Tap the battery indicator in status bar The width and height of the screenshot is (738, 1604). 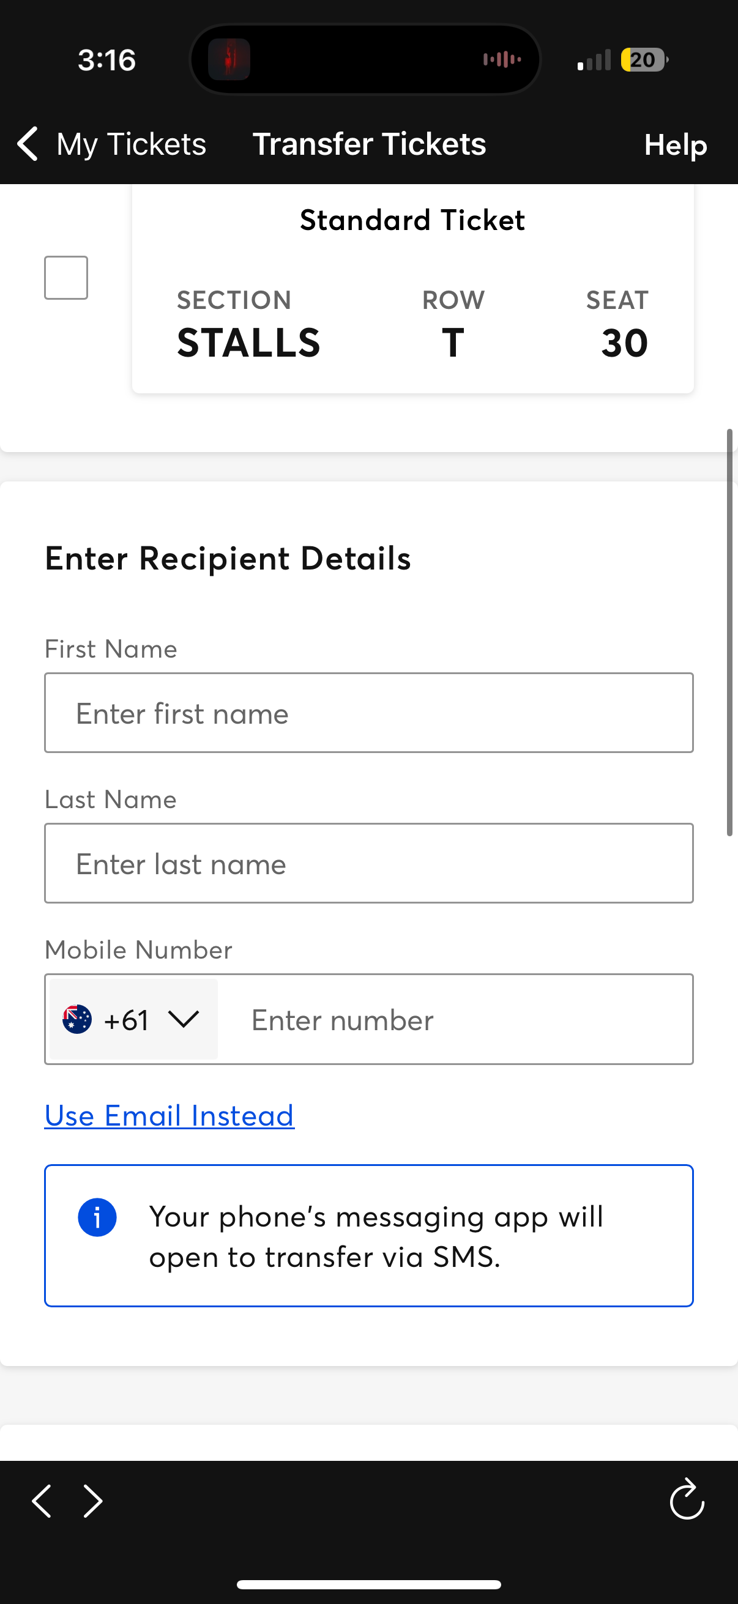(643, 60)
